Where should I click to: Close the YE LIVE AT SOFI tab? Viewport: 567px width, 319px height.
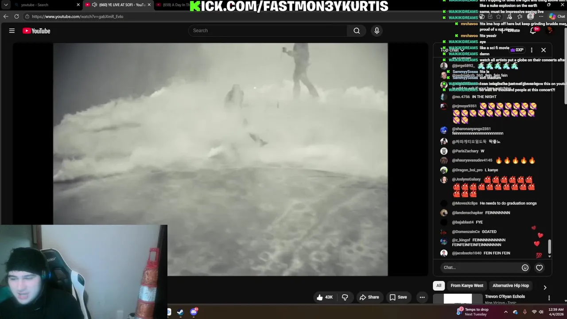pos(149,5)
